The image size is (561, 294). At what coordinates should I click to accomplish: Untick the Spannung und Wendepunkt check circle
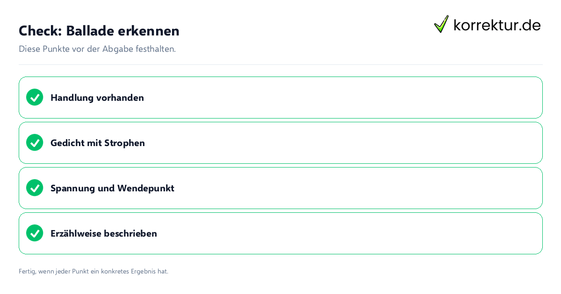(x=35, y=188)
